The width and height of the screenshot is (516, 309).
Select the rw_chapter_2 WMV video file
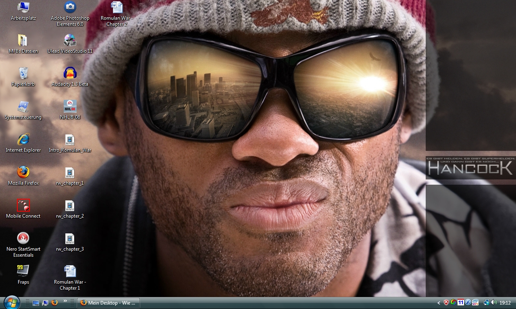click(70, 206)
